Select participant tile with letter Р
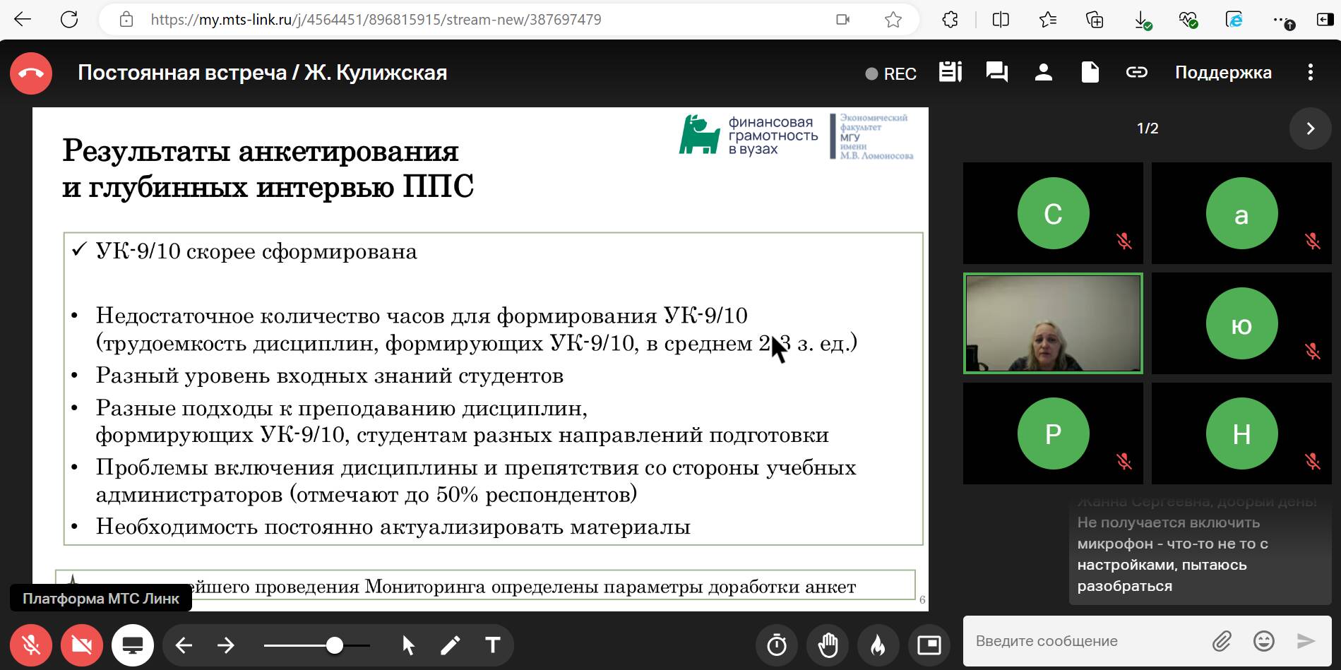 tap(1053, 433)
